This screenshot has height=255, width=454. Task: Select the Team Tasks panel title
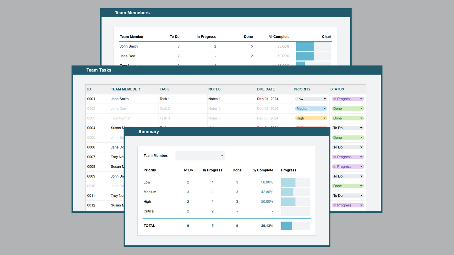pos(99,70)
